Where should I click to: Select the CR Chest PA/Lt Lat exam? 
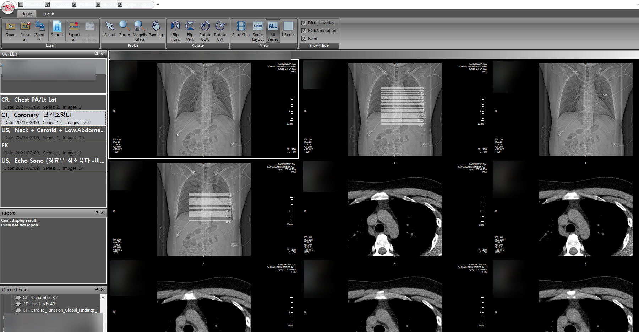(x=53, y=103)
